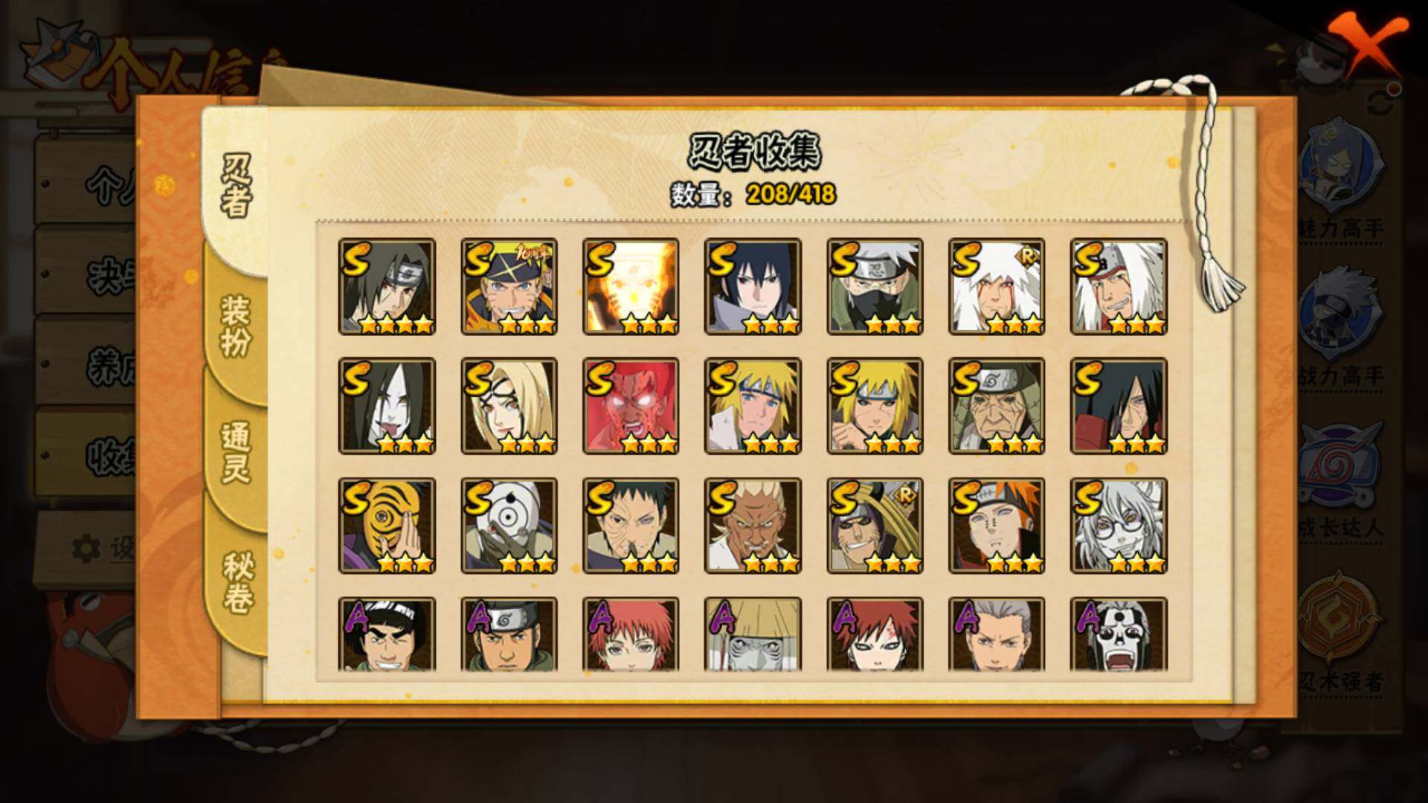Select the A-rank Sasori red-haired portrait
Image resolution: width=1428 pixels, height=803 pixels.
[x=631, y=635]
